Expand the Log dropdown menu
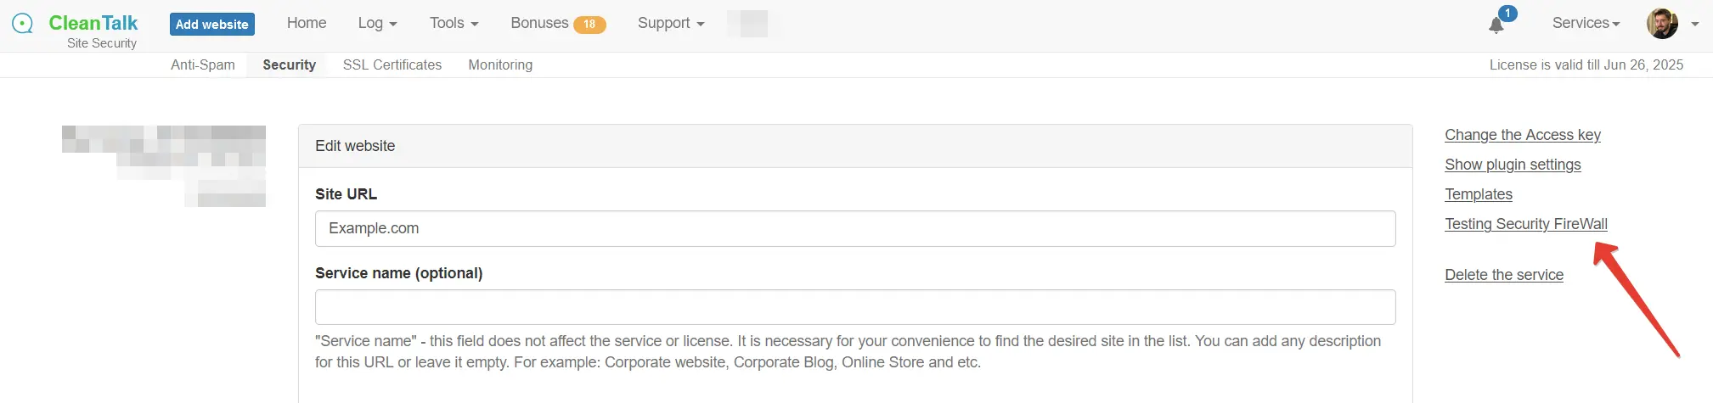The image size is (1713, 403). [377, 24]
